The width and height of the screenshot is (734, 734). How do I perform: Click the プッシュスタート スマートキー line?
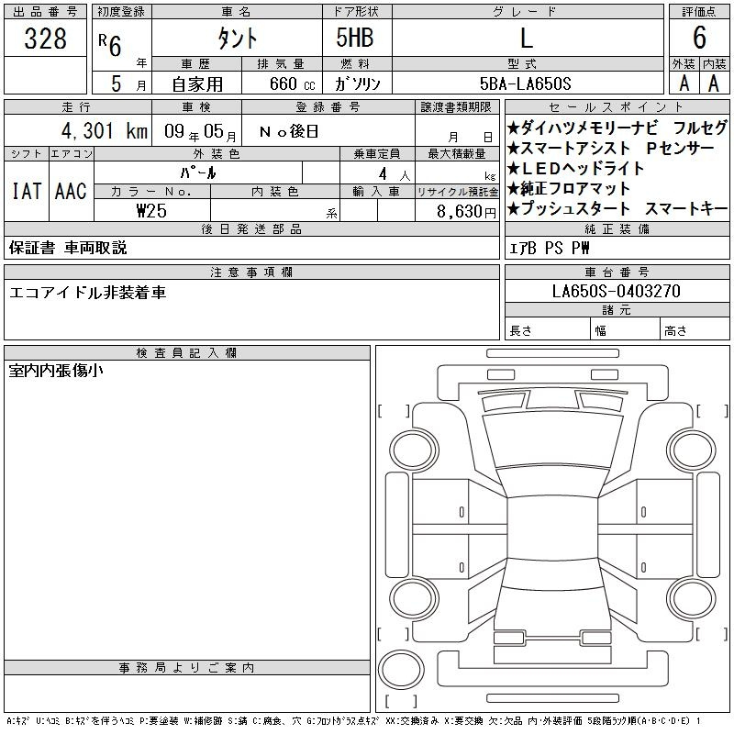click(617, 208)
